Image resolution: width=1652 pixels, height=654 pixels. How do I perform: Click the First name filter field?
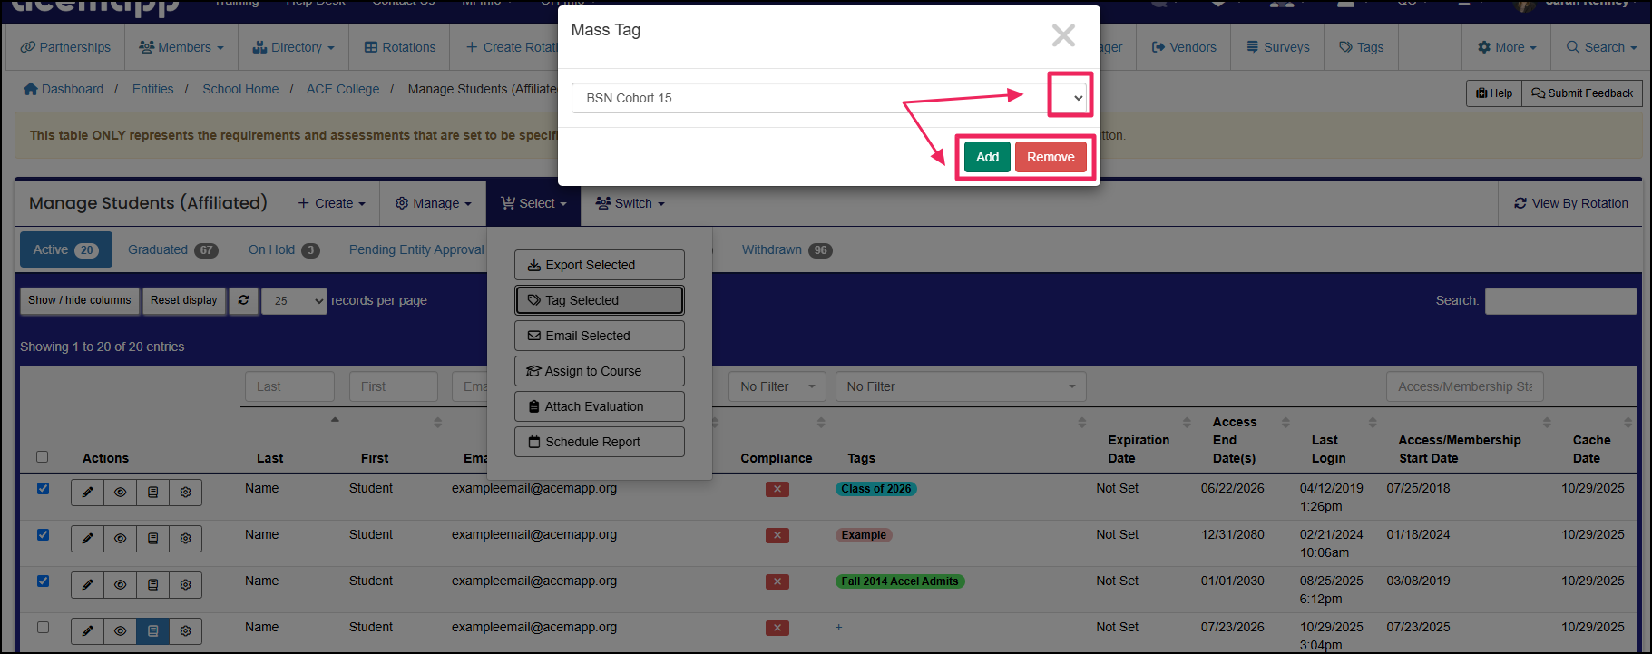[x=394, y=386]
